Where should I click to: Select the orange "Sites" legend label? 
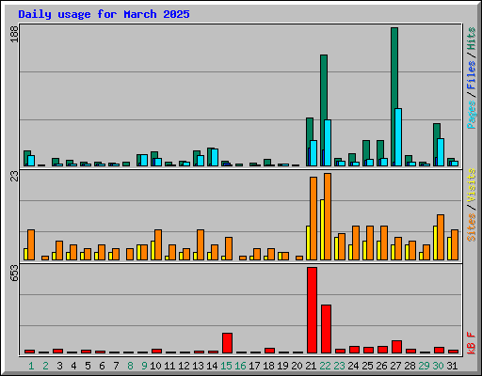tap(472, 227)
